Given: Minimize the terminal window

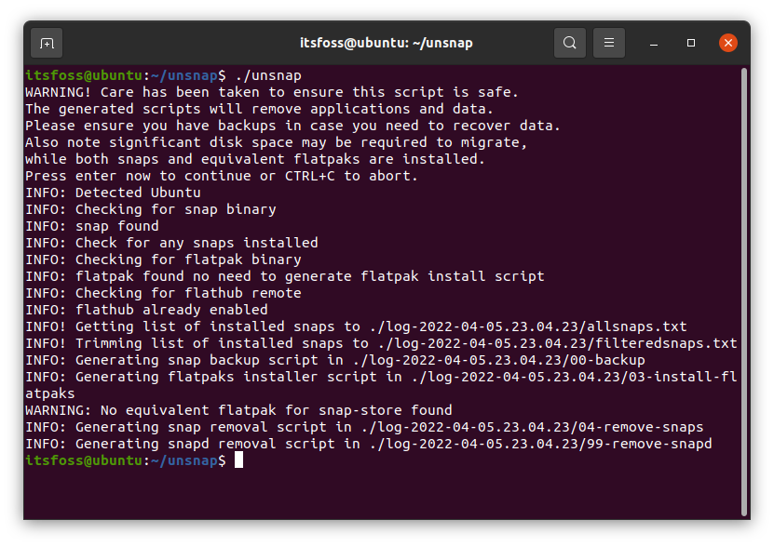Looking at the screenshot, I should (656, 43).
